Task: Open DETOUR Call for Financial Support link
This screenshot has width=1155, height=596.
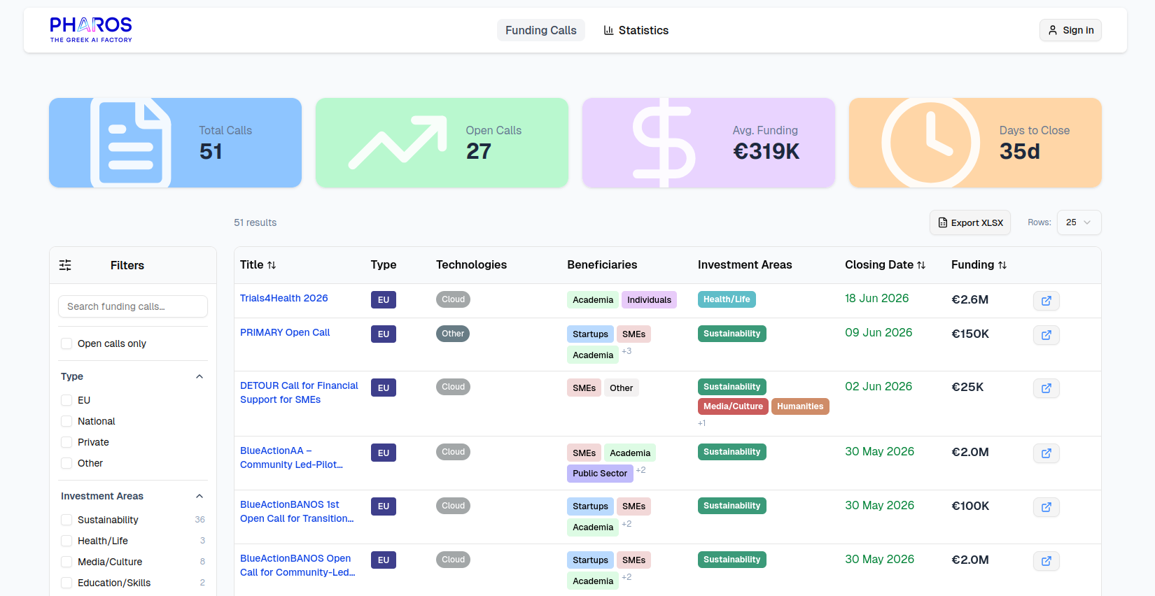Action: (299, 392)
